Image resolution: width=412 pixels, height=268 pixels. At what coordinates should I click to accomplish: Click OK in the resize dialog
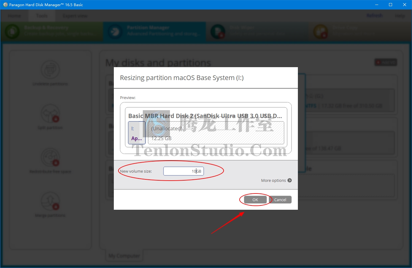tap(255, 200)
